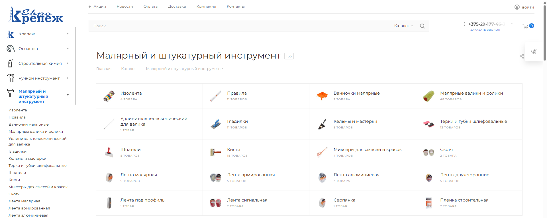This screenshot has width=547, height=218.
Task: Select Малярные валики и ролики in sidebar
Action: click(36, 132)
